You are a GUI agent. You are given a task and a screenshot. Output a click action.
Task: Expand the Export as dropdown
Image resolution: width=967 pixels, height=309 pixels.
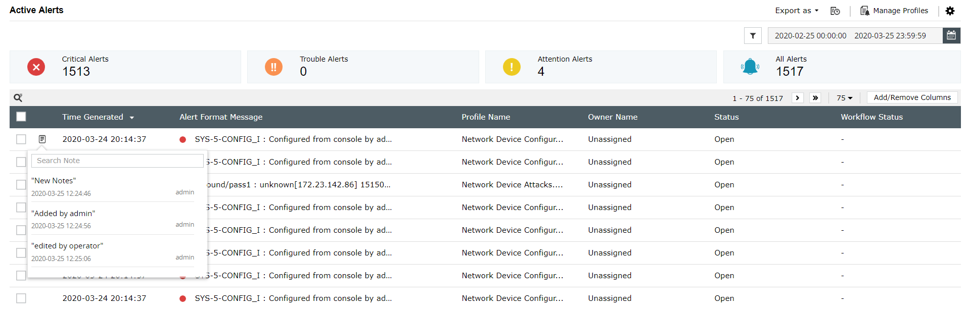click(x=797, y=11)
